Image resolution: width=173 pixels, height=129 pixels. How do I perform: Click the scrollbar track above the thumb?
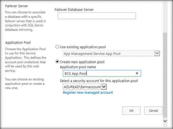pyautogui.click(x=165, y=17)
